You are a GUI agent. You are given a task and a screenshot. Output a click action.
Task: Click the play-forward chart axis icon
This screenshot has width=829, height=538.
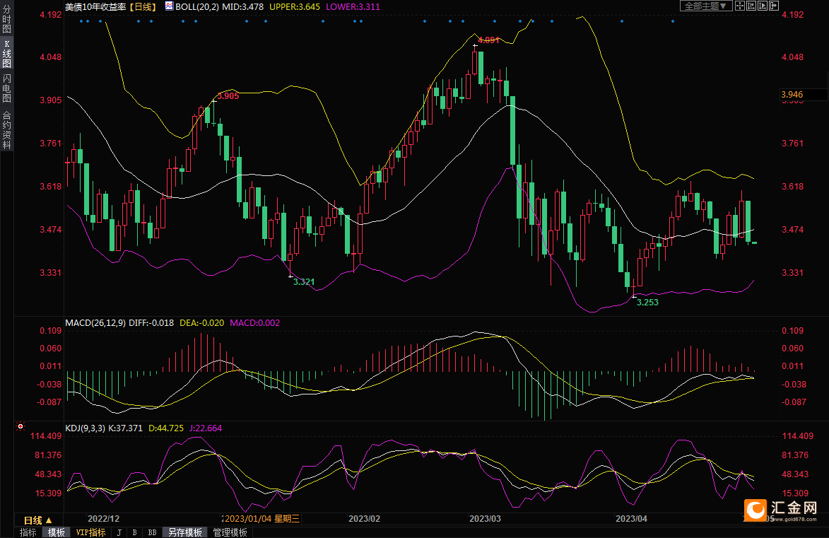pos(763,6)
